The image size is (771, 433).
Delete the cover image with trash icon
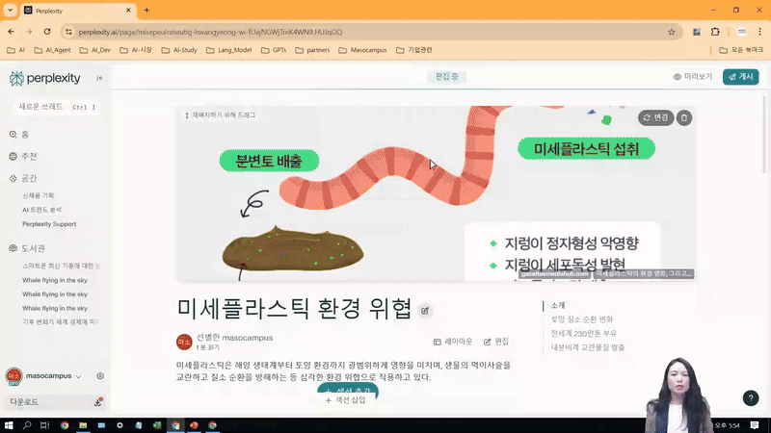[683, 117]
